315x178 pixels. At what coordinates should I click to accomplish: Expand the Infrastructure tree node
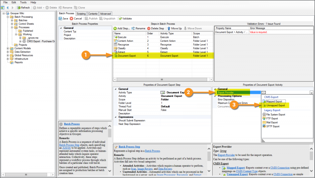[7, 59]
